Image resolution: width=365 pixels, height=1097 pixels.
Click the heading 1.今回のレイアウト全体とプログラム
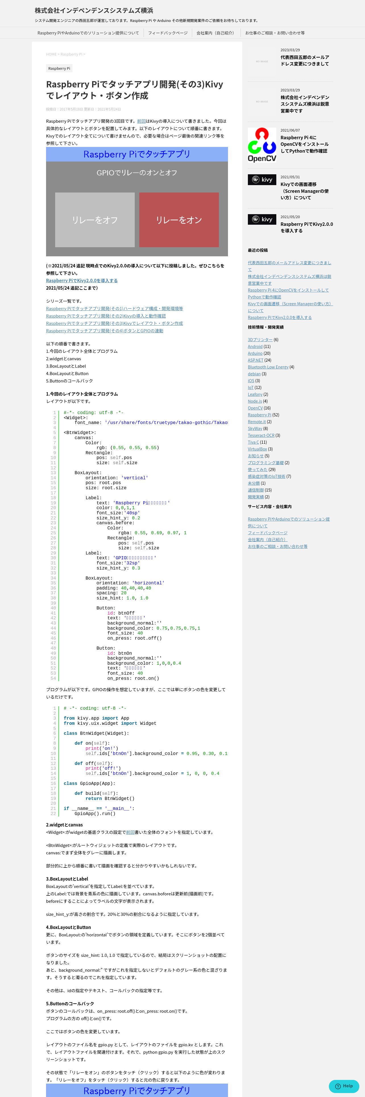pyautogui.click(x=82, y=394)
